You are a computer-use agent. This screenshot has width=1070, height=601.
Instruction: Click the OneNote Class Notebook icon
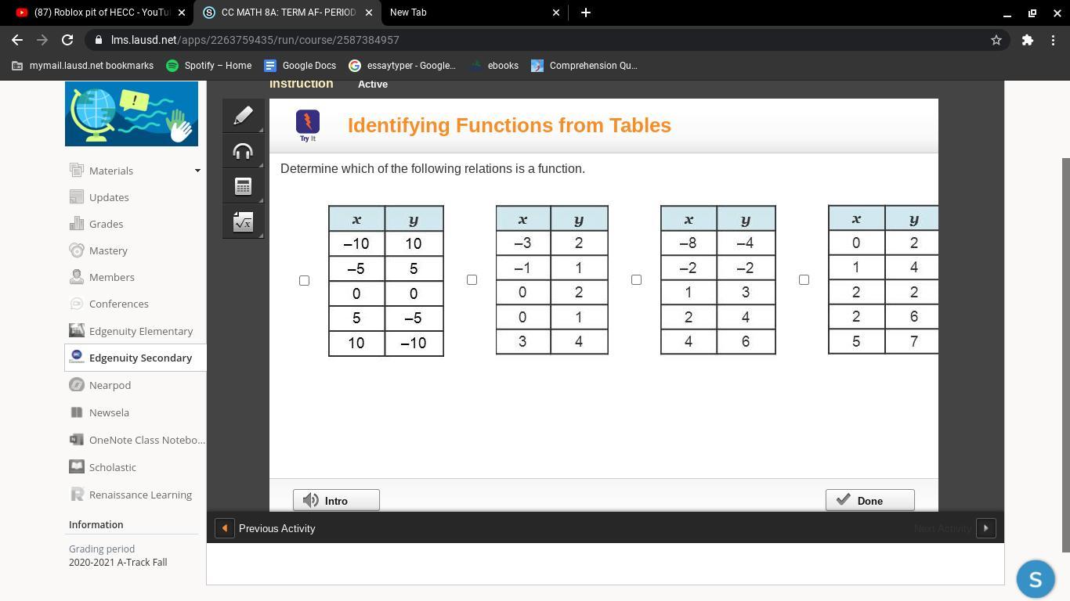(77, 440)
